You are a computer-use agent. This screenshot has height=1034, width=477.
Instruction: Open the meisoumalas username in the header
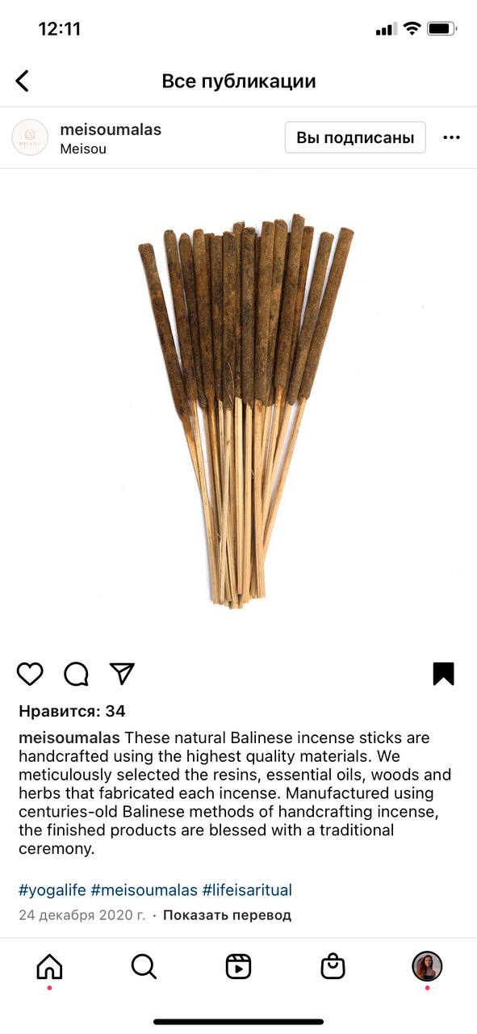pyautogui.click(x=111, y=129)
